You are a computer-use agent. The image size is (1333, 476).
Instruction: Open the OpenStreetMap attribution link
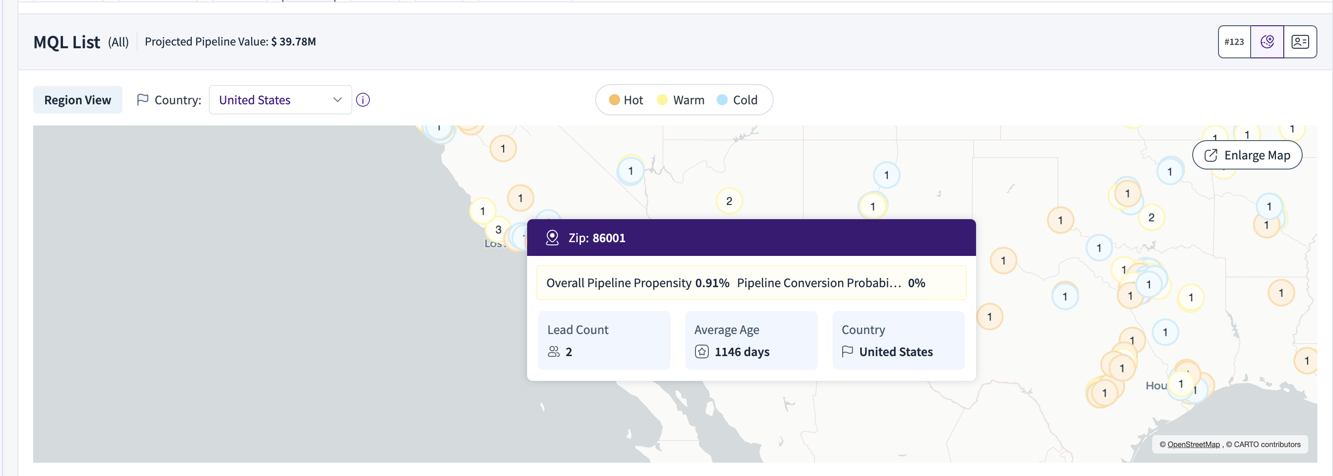click(1193, 444)
